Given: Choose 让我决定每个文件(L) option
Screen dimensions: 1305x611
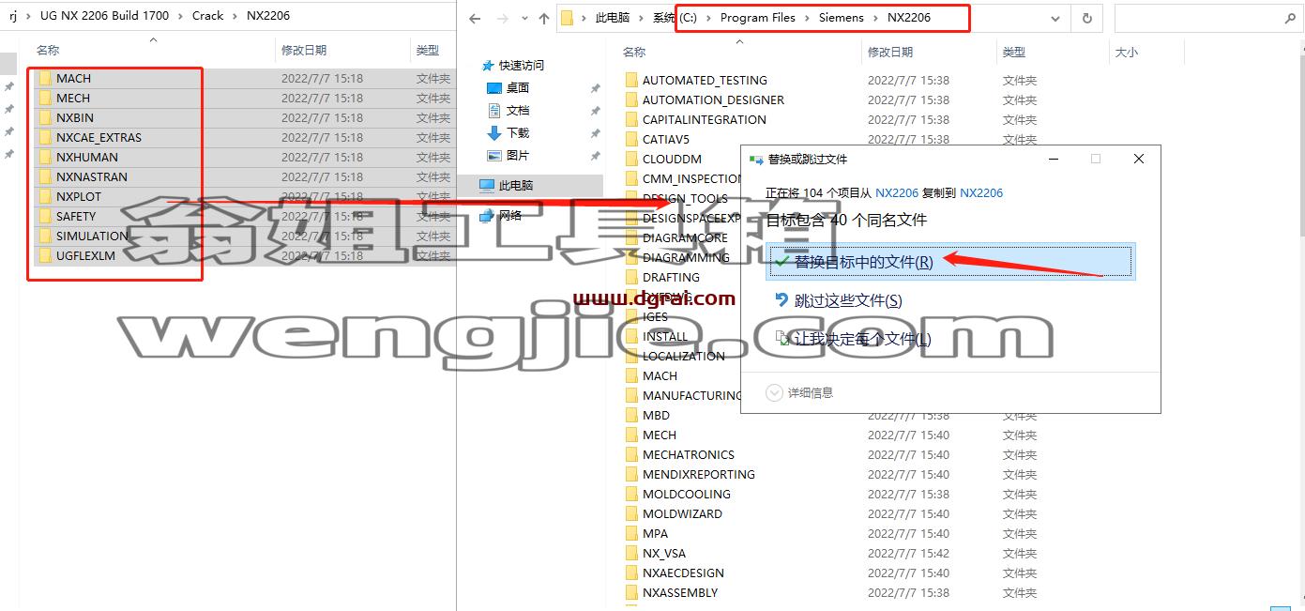Looking at the screenshot, I should [x=862, y=339].
